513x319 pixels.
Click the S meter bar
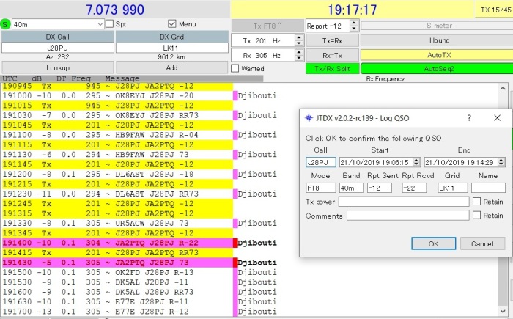point(437,26)
